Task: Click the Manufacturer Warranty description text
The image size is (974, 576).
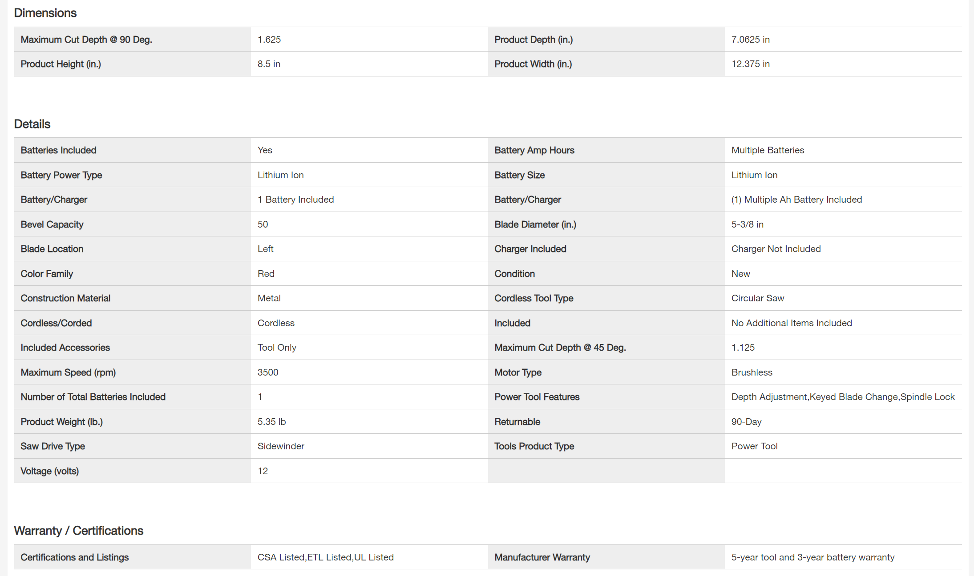Action: 812,557
